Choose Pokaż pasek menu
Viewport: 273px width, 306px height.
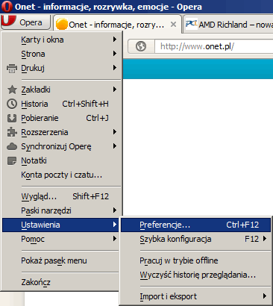tap(61, 260)
